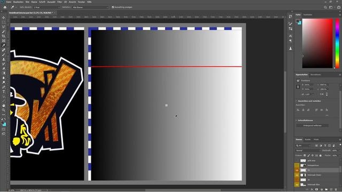The height and width of the screenshot is (192, 342).
Task: Toggle visibility of the bottom visible layer
Action: (x=297, y=185)
